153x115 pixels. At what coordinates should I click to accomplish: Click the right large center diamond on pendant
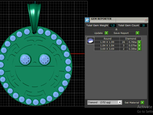[x=45, y=59]
